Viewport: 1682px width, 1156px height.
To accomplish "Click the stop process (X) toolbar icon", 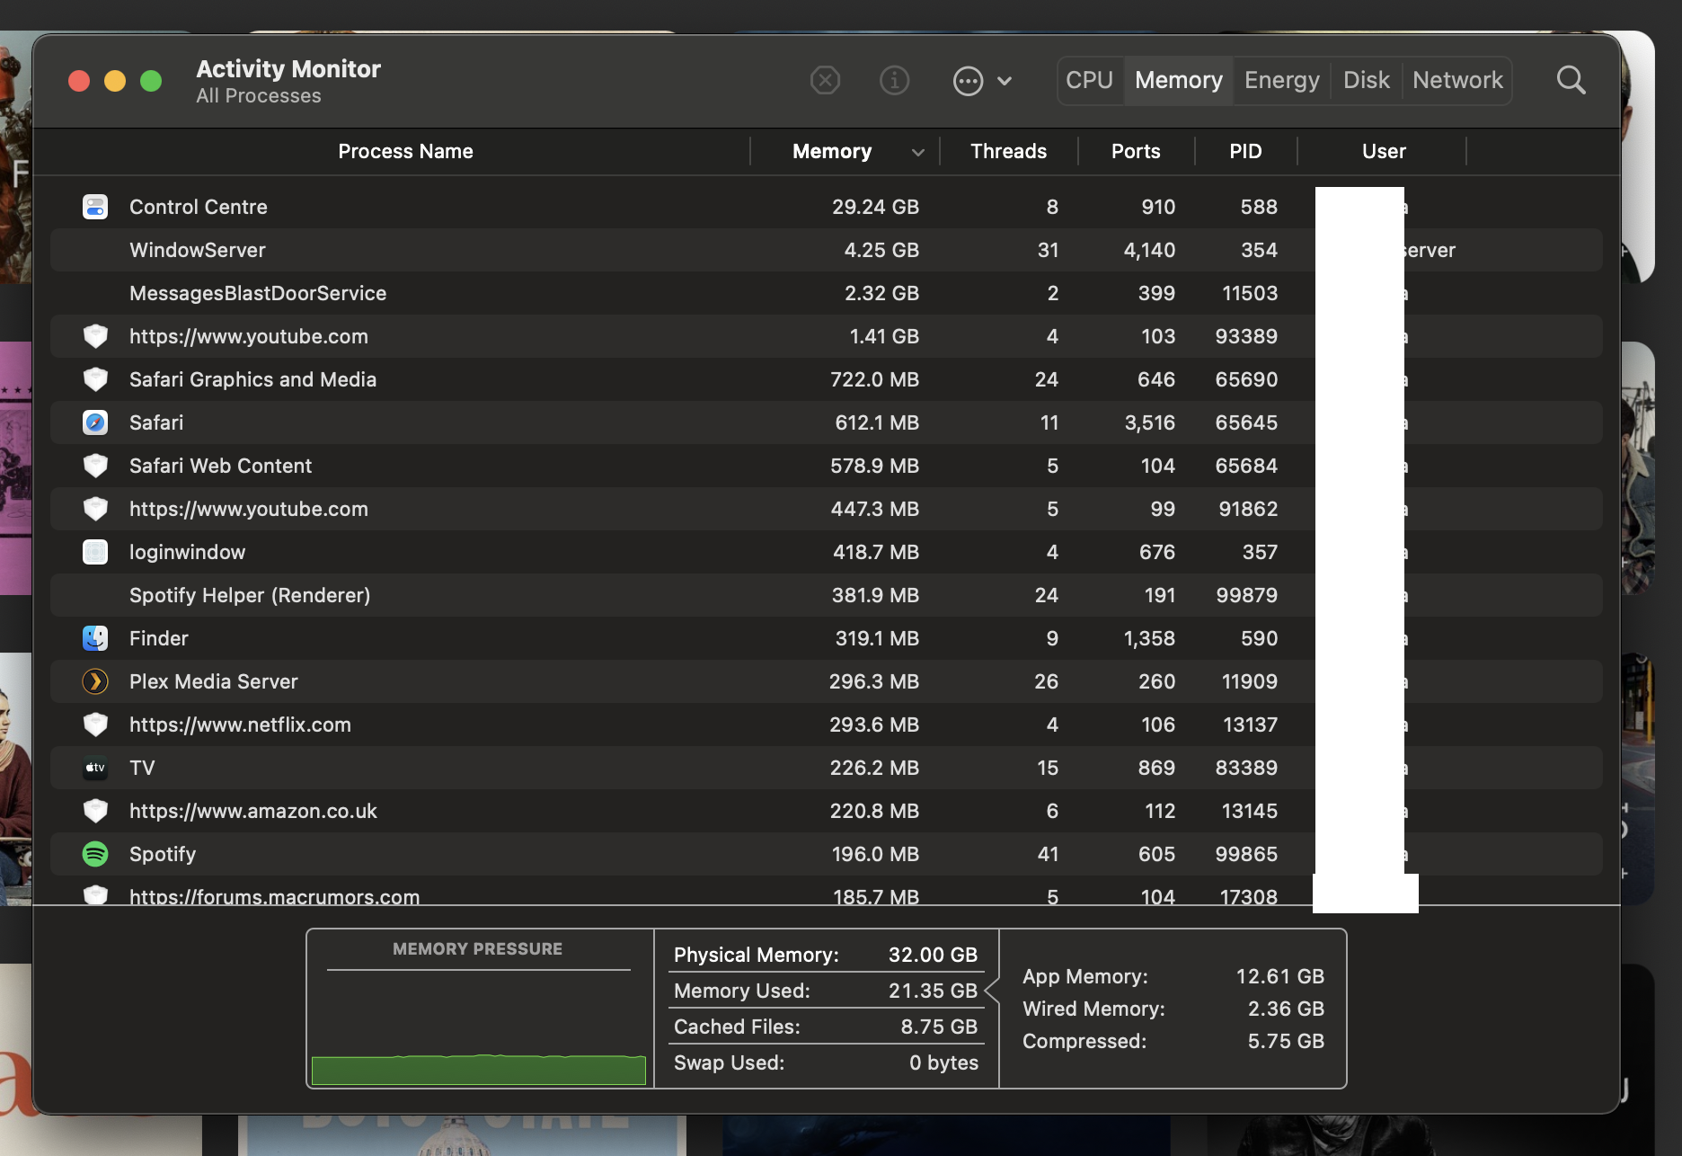I will point(825,81).
